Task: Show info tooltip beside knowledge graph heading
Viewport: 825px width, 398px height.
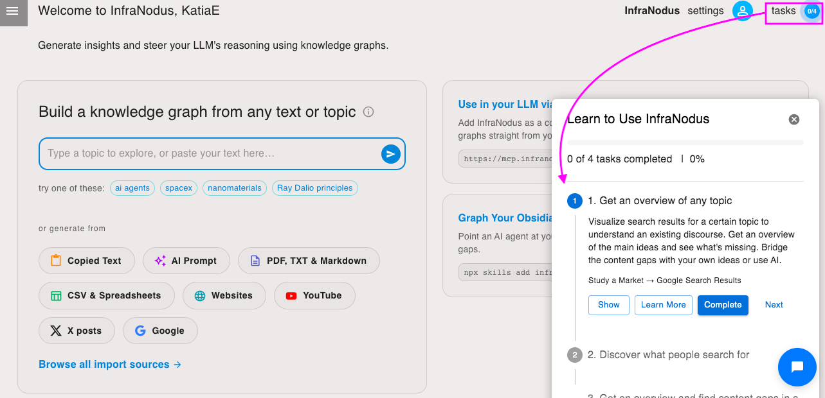Action: tap(368, 112)
